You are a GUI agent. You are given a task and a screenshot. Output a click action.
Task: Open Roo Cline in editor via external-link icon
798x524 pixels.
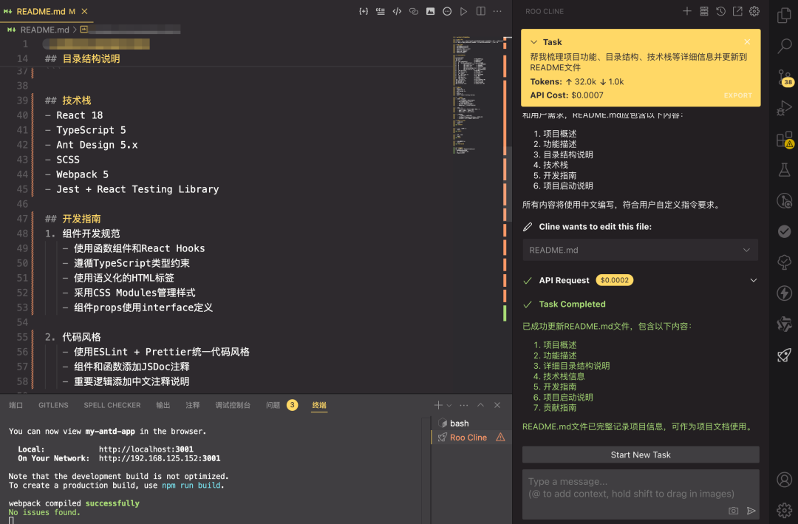(x=737, y=11)
